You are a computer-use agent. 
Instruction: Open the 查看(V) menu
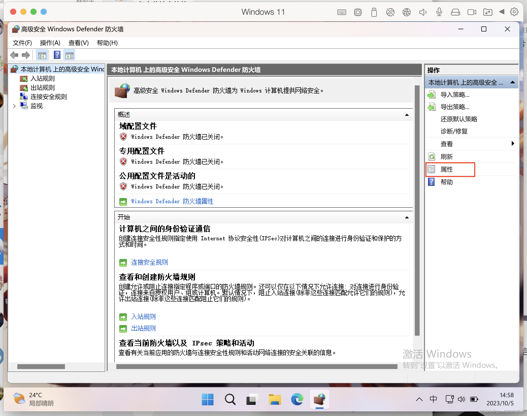[x=78, y=43]
